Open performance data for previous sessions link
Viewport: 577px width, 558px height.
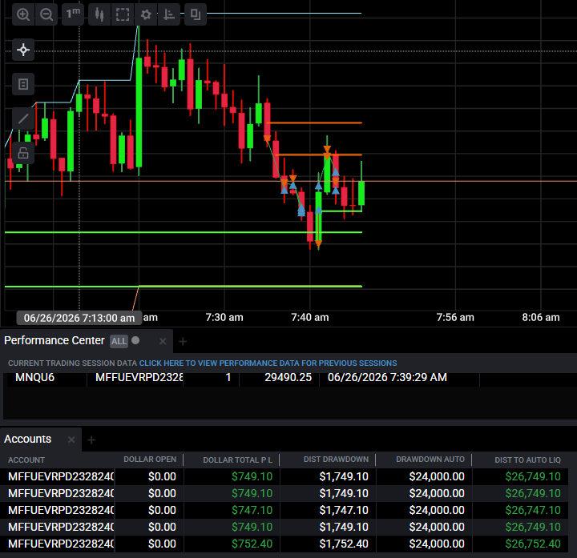[x=268, y=363]
